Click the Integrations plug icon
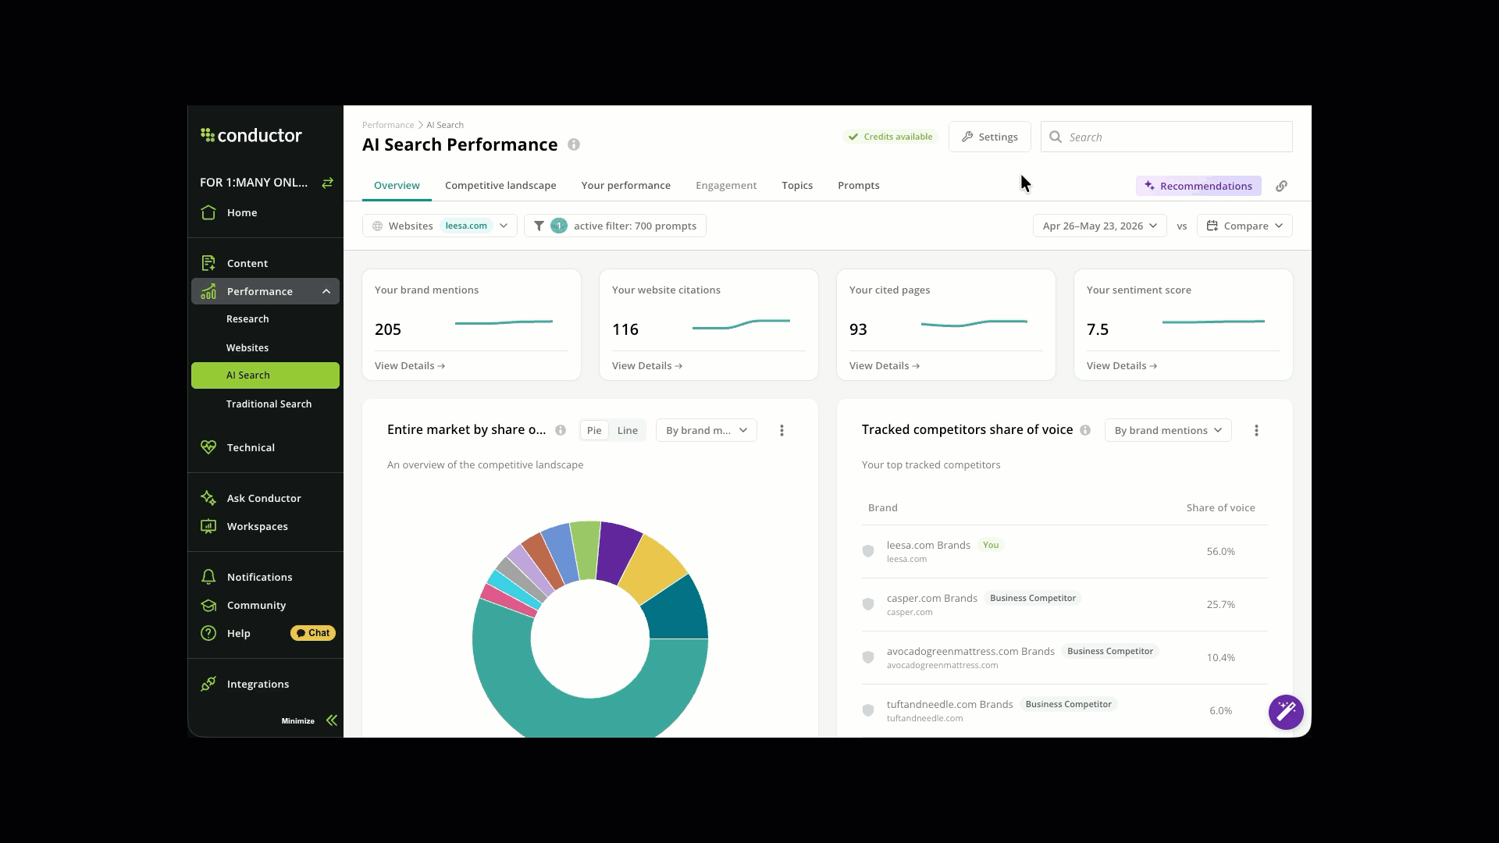 click(208, 684)
